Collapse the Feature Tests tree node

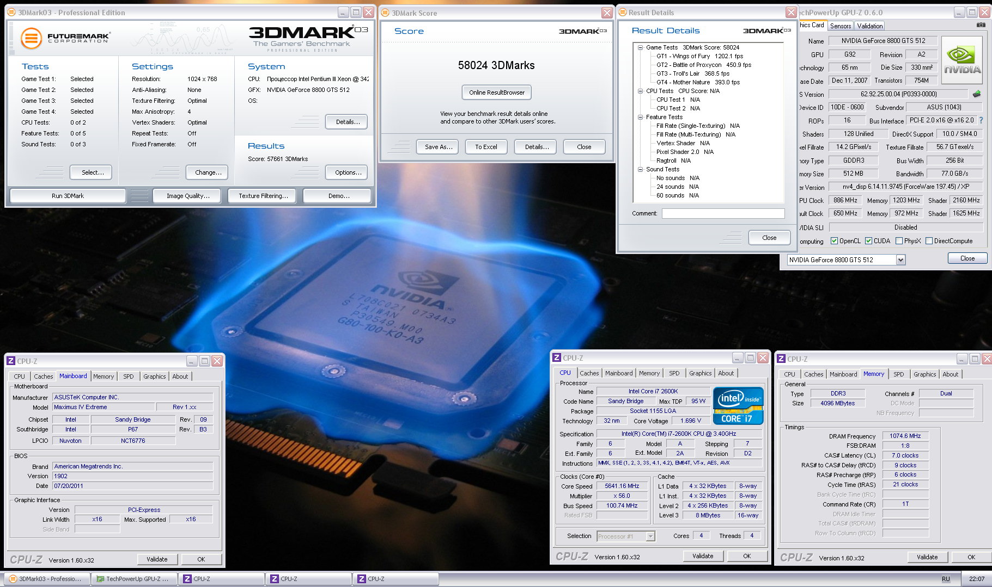(x=641, y=117)
